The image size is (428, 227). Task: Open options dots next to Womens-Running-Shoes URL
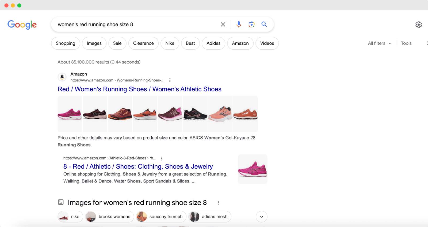click(x=170, y=80)
